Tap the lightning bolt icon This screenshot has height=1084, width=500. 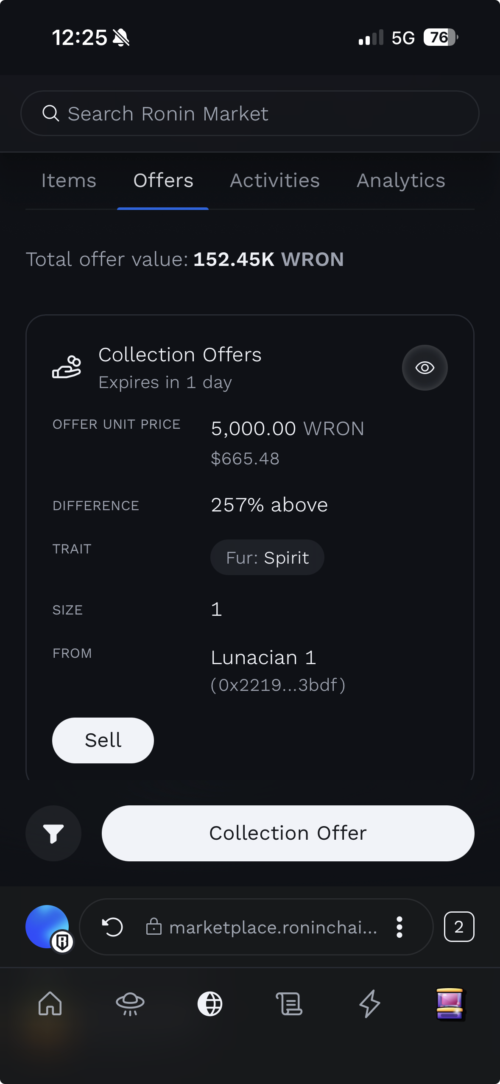click(369, 1003)
